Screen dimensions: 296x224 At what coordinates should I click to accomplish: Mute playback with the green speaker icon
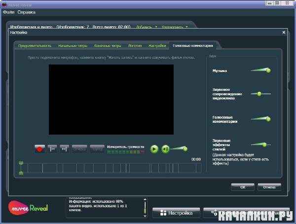pyautogui.click(x=166, y=149)
